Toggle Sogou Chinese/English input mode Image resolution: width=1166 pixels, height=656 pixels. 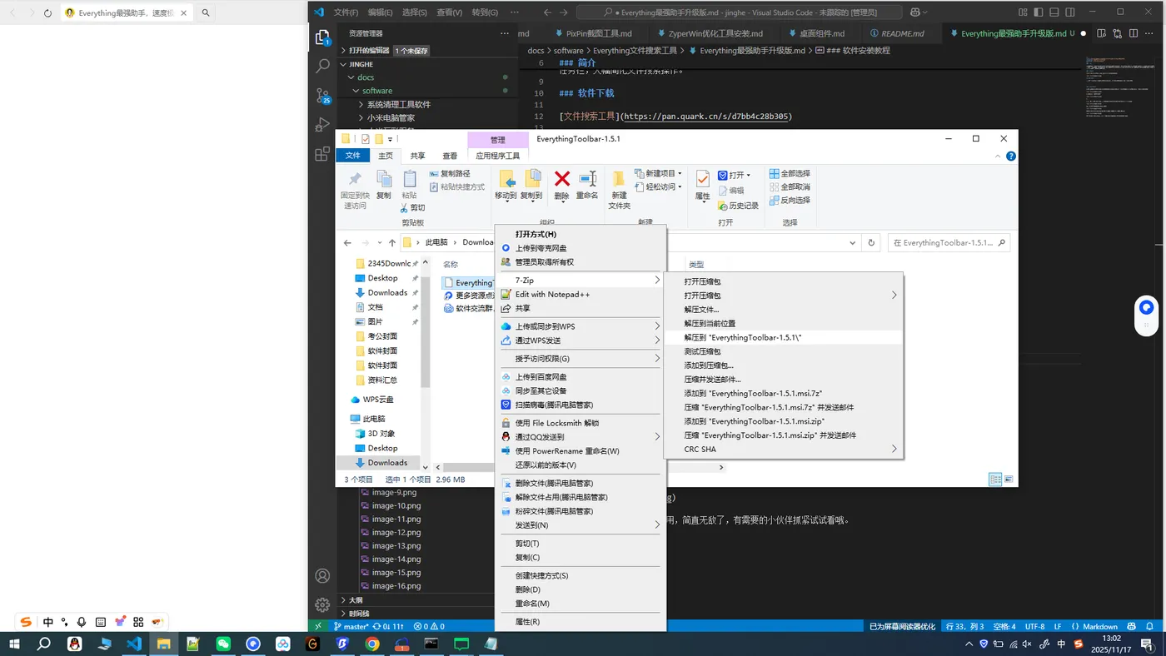[x=48, y=622]
